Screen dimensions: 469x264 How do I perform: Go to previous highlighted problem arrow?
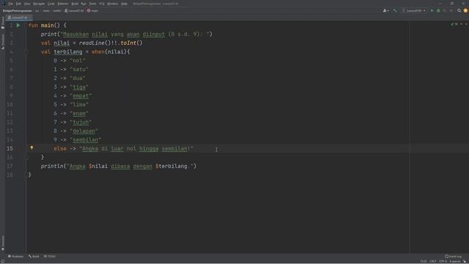(x=461, y=24)
